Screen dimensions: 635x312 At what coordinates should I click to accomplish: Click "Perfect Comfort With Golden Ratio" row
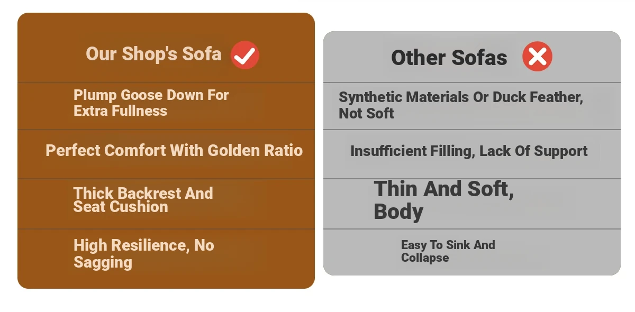[x=166, y=154]
